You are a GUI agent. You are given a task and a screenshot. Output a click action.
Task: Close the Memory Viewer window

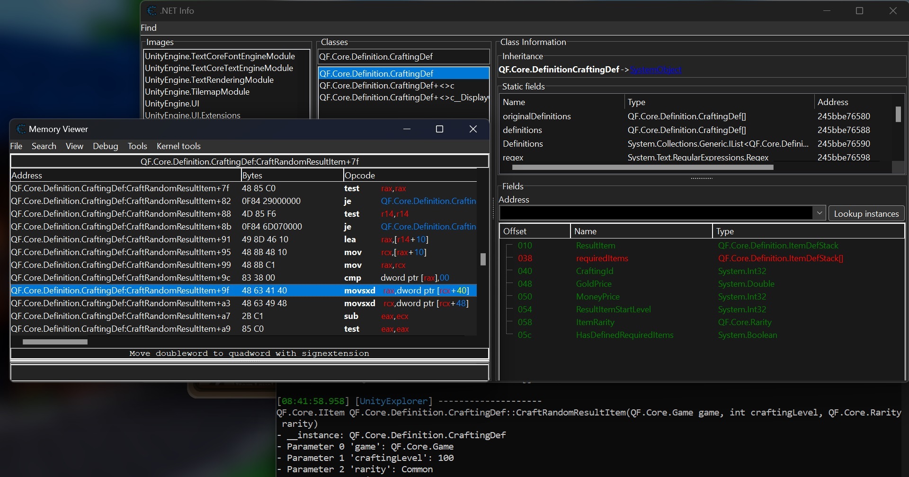tap(473, 129)
